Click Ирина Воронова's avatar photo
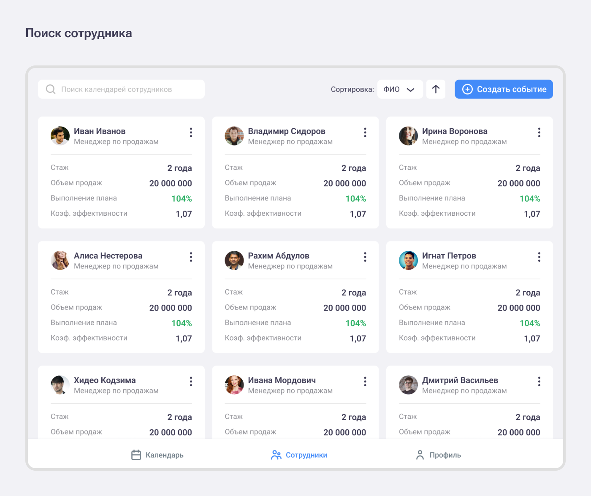Screen dimensions: 591x496 [408, 136]
